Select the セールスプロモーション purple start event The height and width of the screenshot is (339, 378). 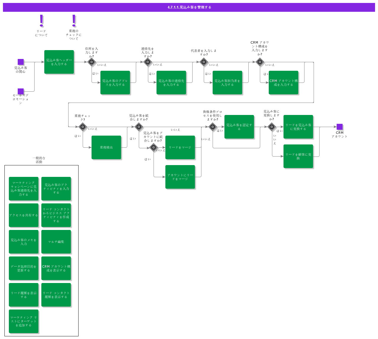[21, 91]
